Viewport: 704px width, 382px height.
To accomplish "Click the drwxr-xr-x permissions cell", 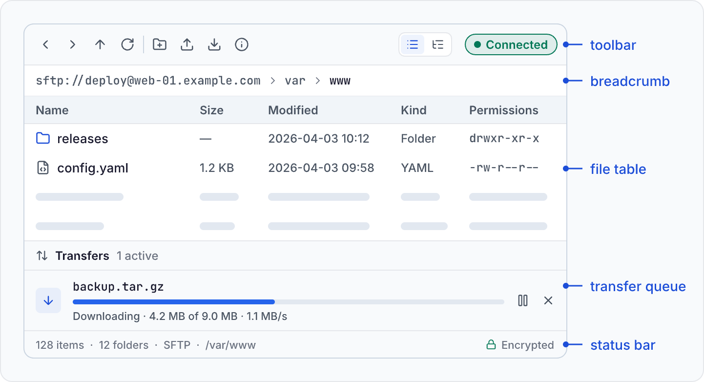I will tap(504, 139).
